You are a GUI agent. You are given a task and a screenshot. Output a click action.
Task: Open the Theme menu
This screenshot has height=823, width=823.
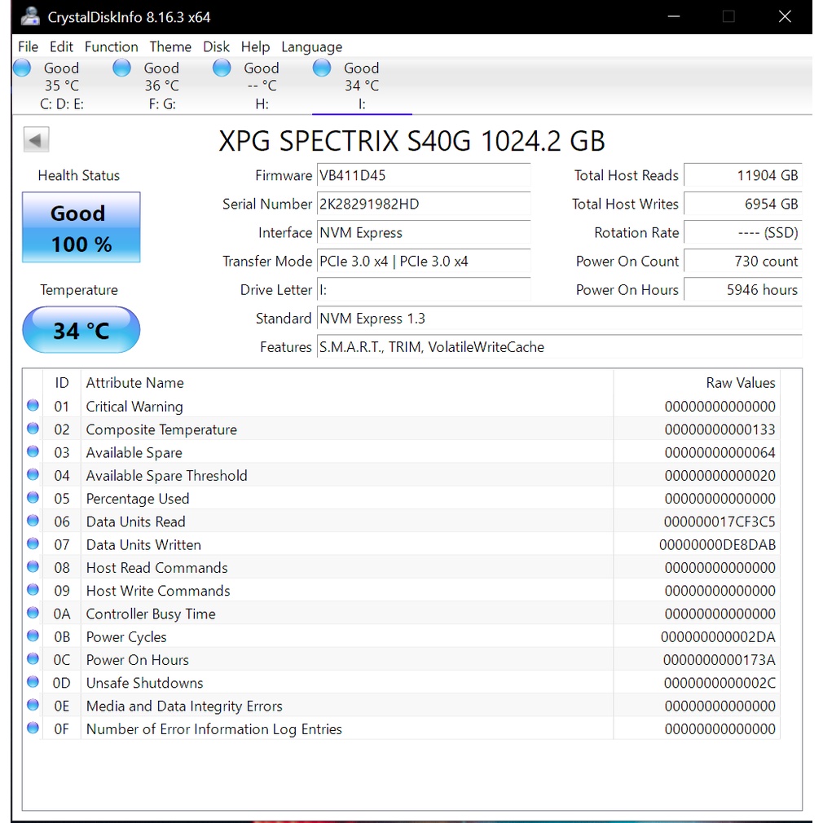pos(170,46)
